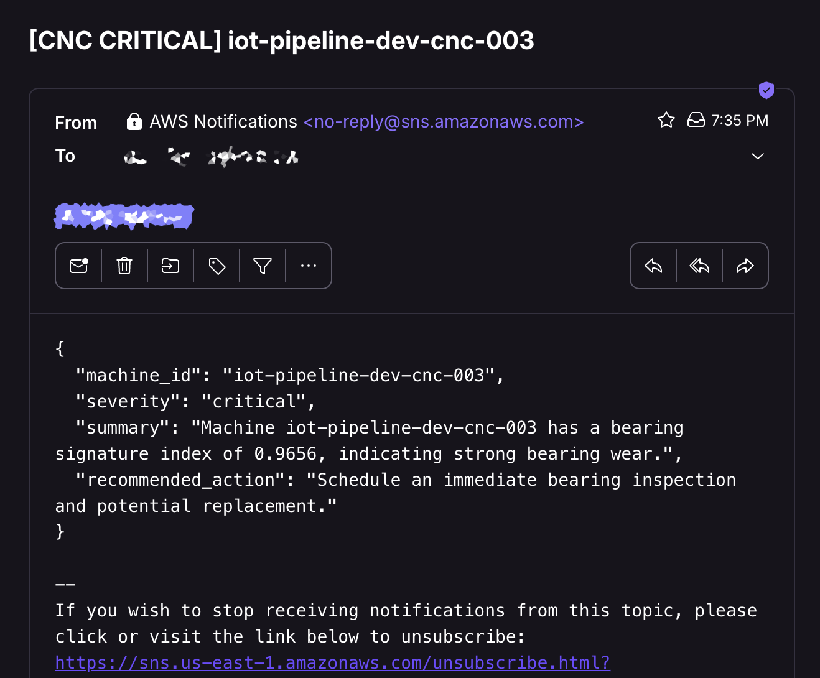The height and width of the screenshot is (678, 820).
Task: Open the move-to-folder icon
Action: [170, 266]
